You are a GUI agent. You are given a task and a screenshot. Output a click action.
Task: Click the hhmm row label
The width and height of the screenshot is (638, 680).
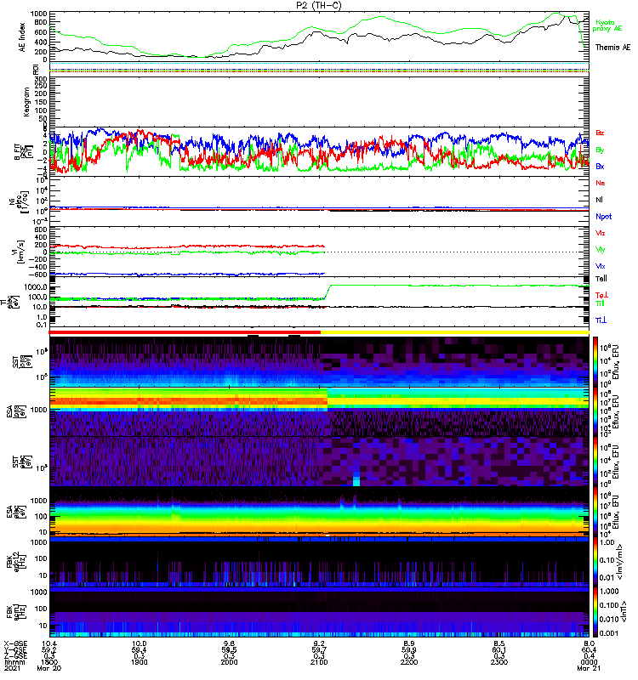pos(14,662)
